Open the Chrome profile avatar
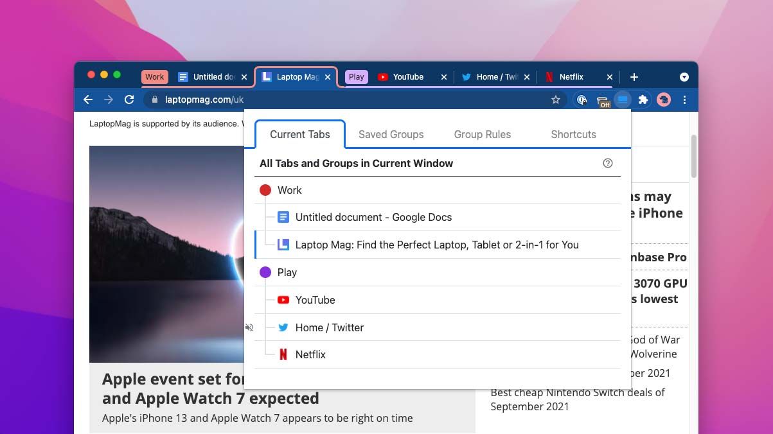The height and width of the screenshot is (434, 773). pos(663,100)
